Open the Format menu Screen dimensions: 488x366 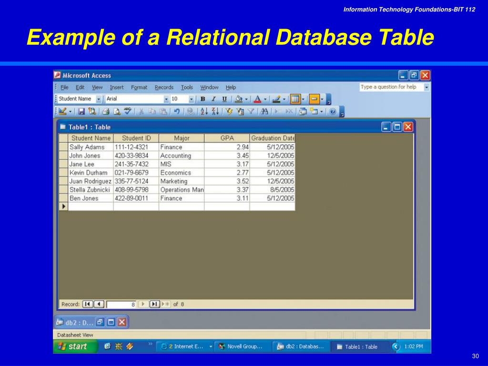click(139, 88)
